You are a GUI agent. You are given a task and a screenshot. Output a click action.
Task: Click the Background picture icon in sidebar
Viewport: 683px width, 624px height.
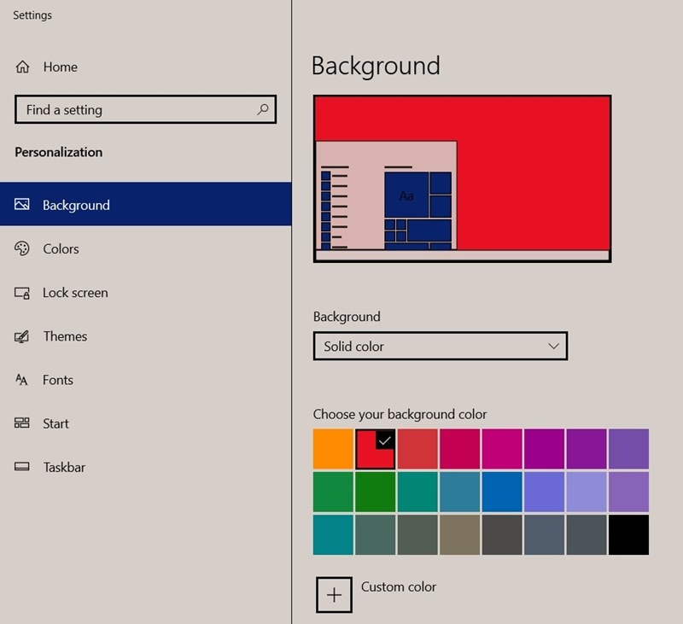pyautogui.click(x=22, y=204)
